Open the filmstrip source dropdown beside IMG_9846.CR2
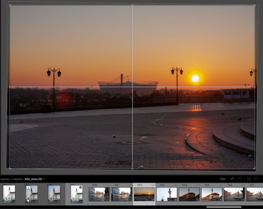This screenshot has width=263, height=209. tap(44, 179)
